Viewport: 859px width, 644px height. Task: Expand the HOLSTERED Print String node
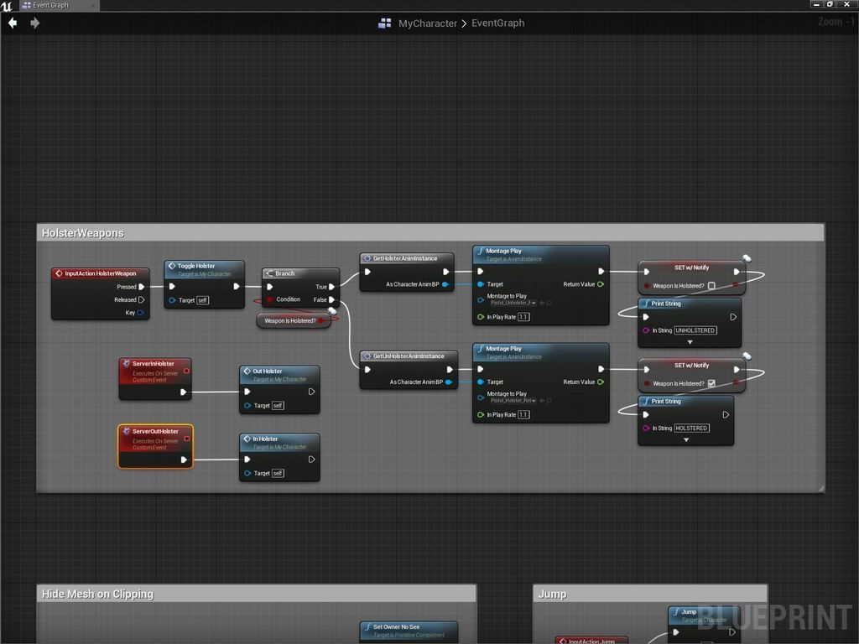point(685,440)
